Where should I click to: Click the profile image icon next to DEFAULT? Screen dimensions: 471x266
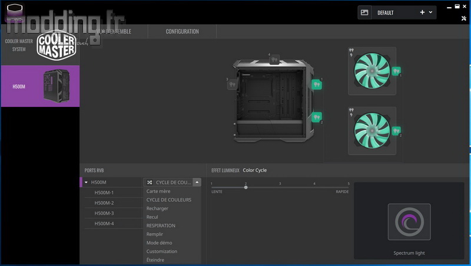pyautogui.click(x=364, y=12)
